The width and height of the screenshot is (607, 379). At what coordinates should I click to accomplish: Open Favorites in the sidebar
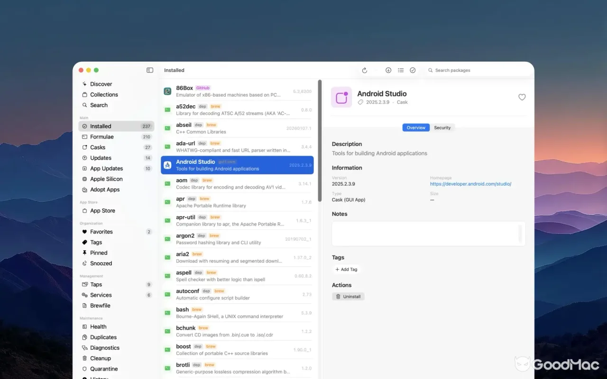[x=116, y=232]
